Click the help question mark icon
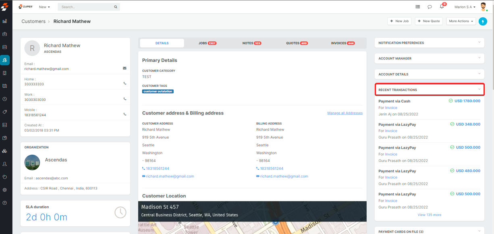The image size is (494, 234). (5, 203)
